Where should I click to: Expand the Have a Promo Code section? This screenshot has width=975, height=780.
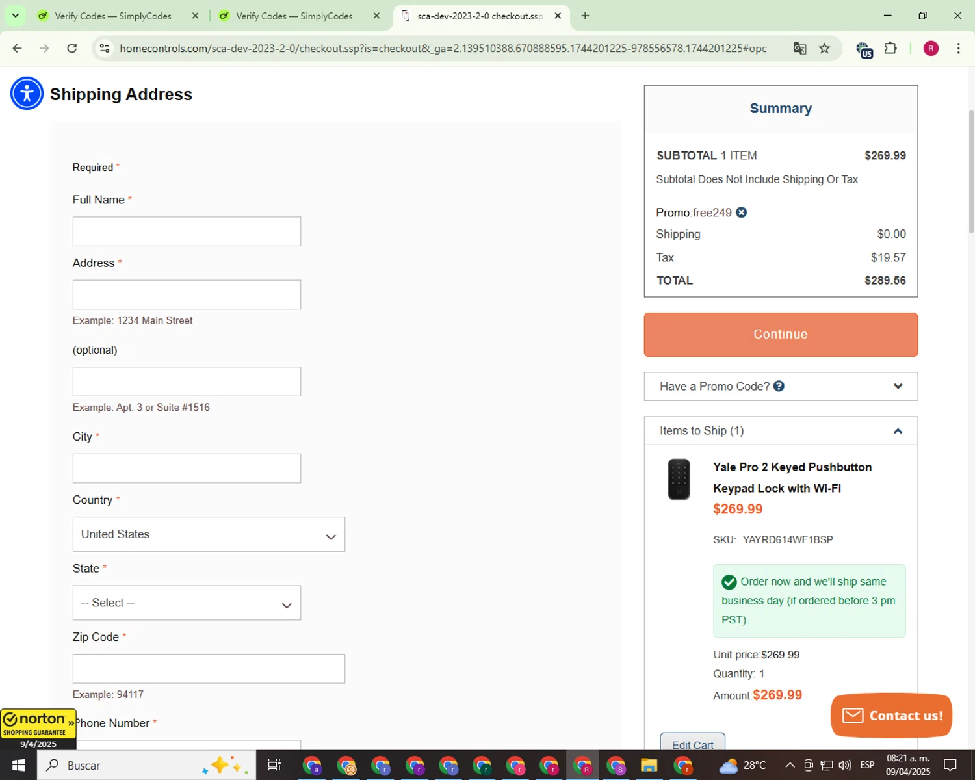(x=781, y=386)
